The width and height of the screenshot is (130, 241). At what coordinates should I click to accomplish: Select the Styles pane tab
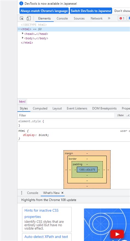24,108
